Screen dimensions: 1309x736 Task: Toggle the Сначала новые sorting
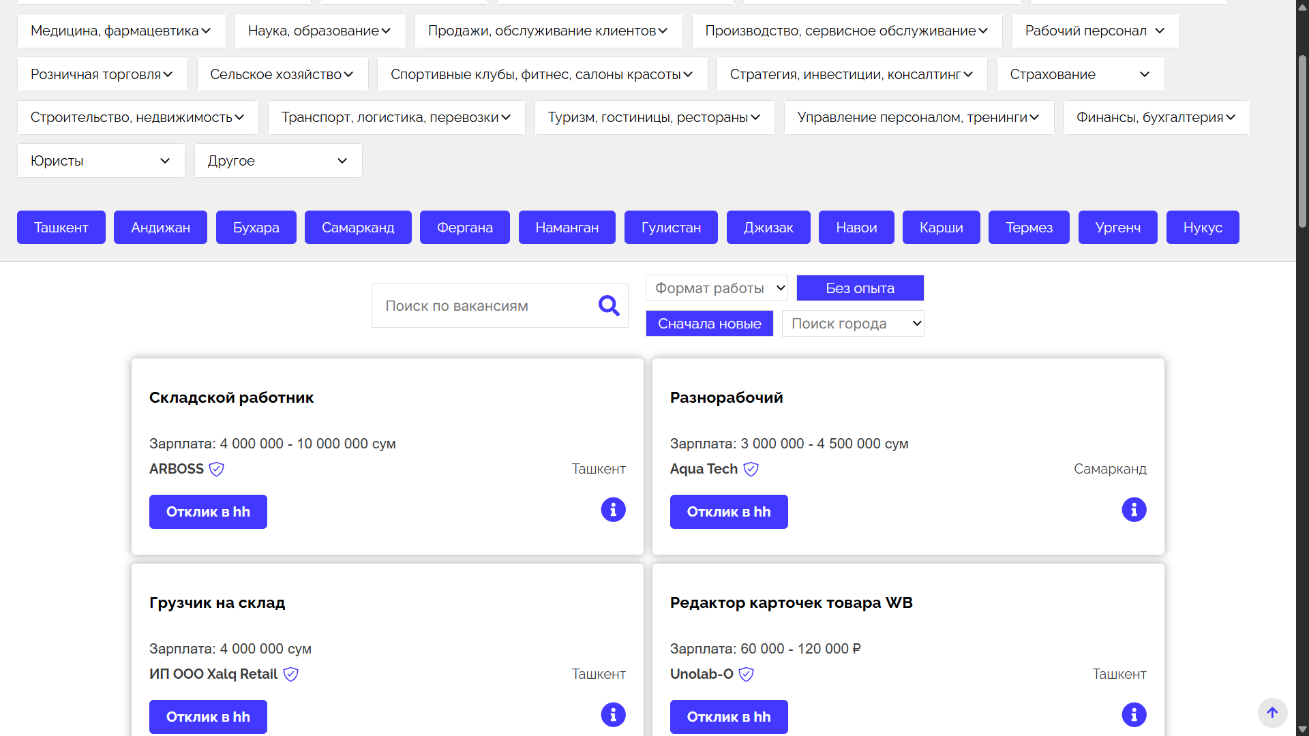(x=709, y=324)
